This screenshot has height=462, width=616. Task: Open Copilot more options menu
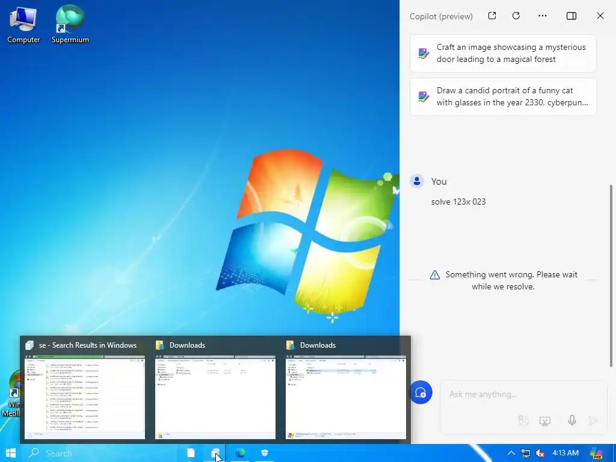coord(543,16)
